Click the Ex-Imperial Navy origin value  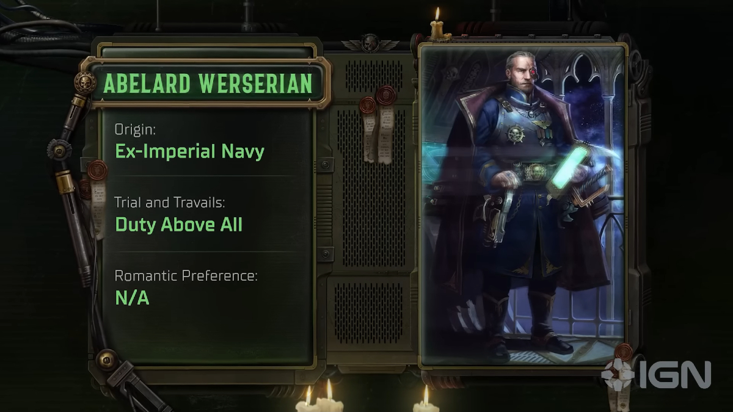[x=189, y=151]
